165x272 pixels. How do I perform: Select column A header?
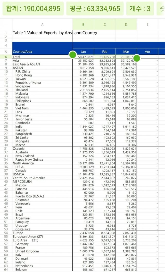point(42,24)
